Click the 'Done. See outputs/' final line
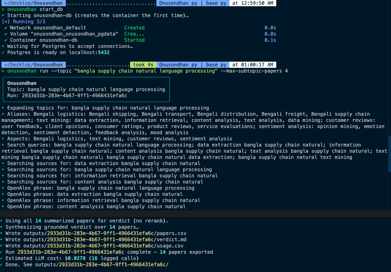This screenshot has height=272, width=391. point(87,265)
